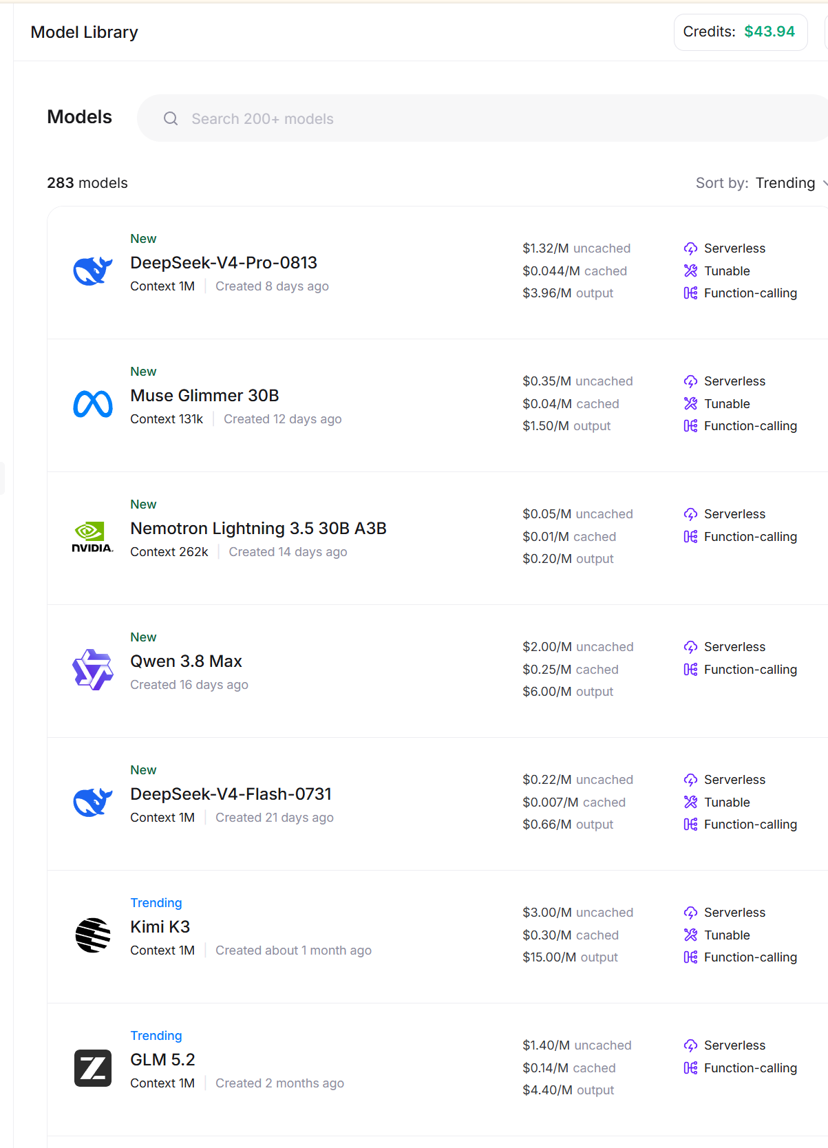Click the Qwen logo beside Qwen 3.8 Max
This screenshot has width=828, height=1148.
pos(93,670)
